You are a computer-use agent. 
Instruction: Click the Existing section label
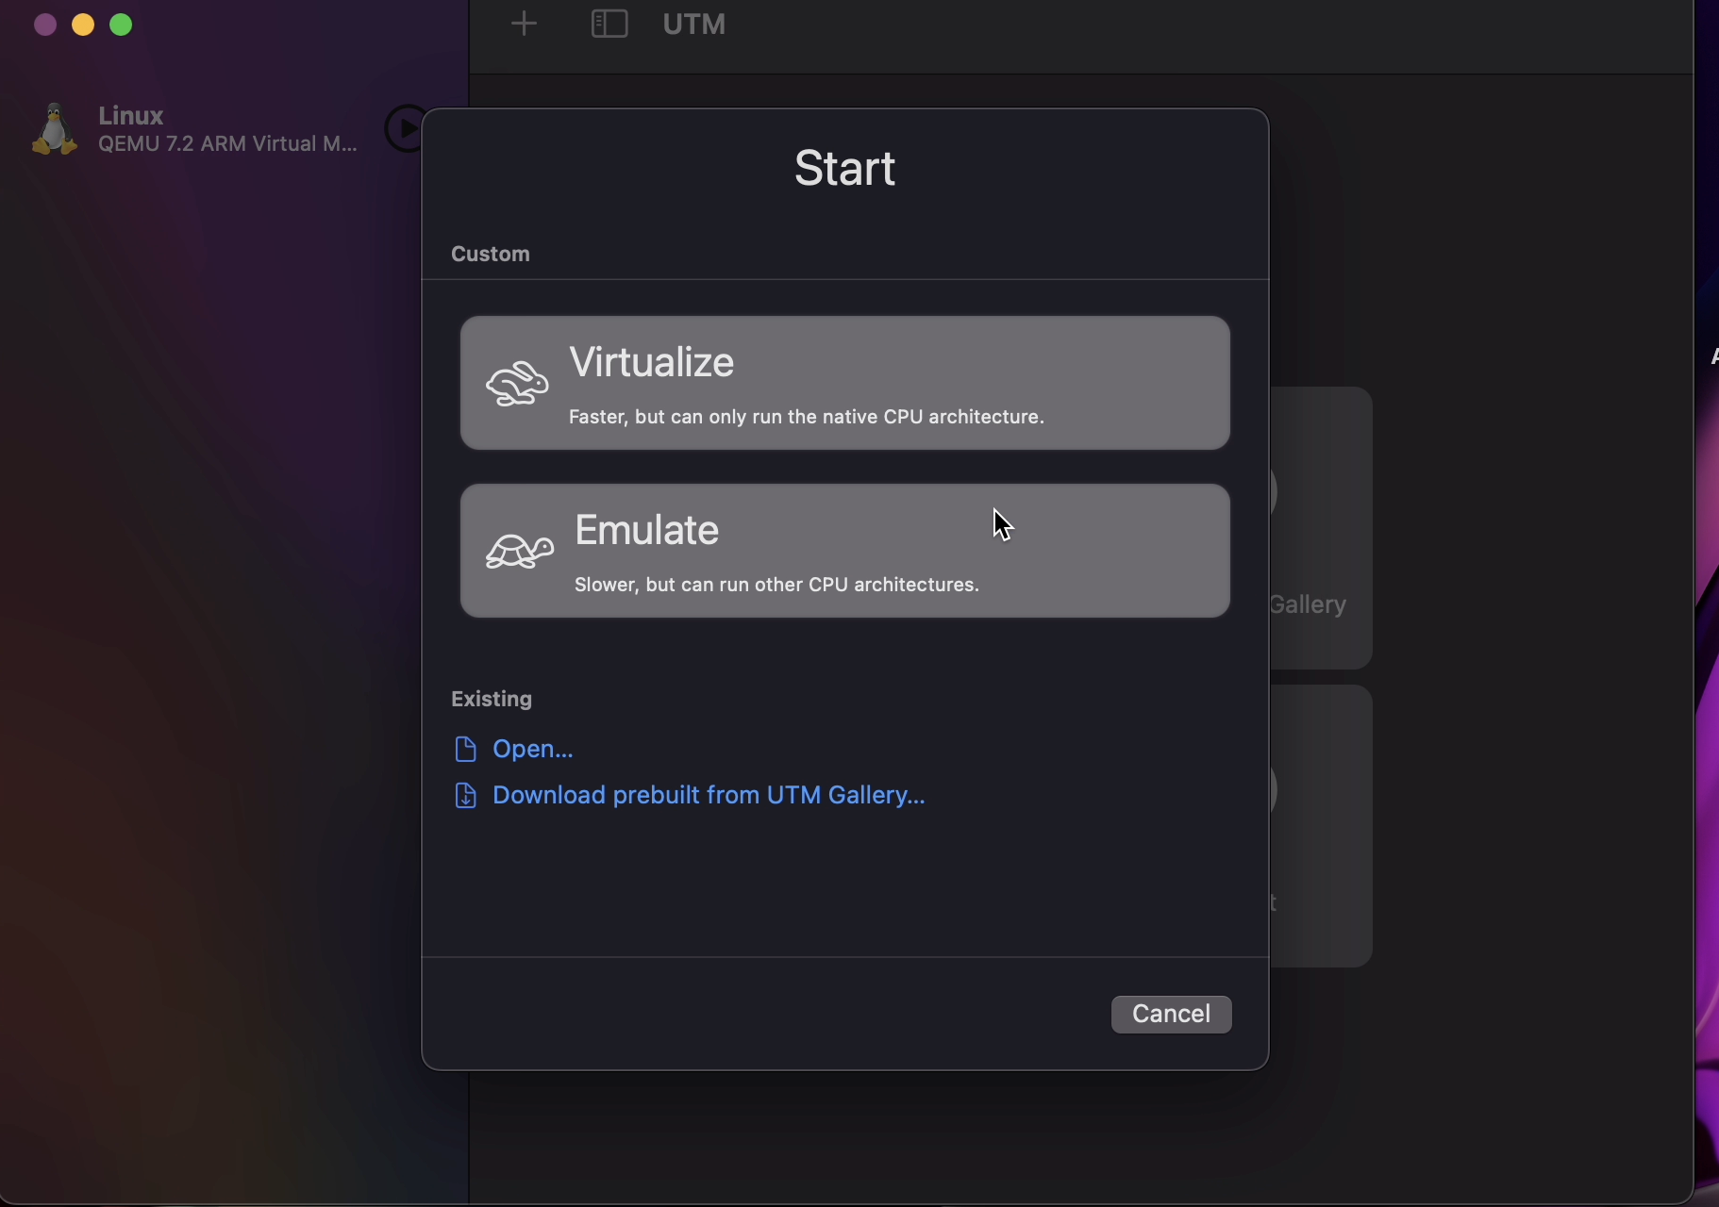coord(492,699)
